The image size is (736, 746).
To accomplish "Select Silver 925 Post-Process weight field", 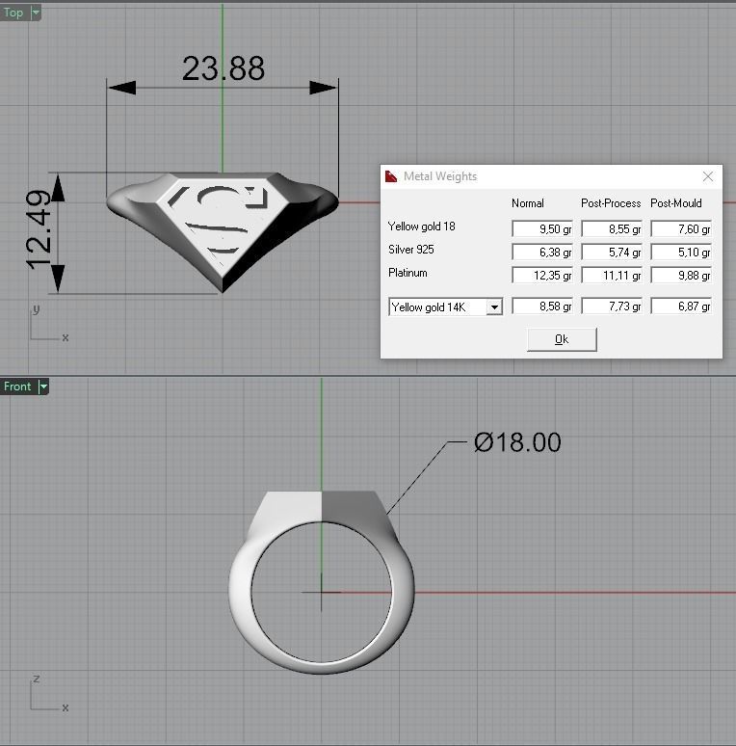I will (612, 252).
